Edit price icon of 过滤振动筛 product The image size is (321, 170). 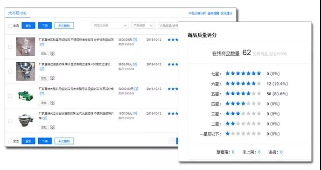(x=135, y=64)
